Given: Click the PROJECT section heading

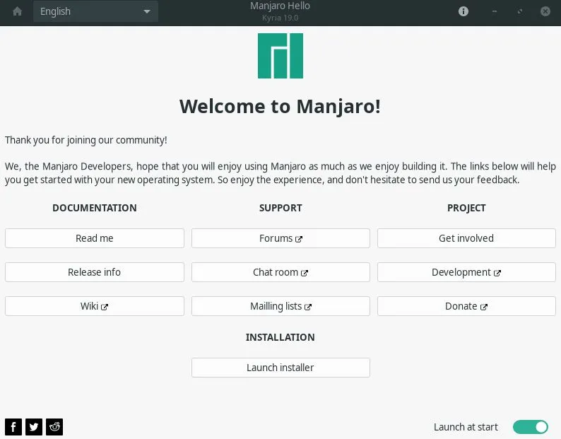Looking at the screenshot, I should pyautogui.click(x=466, y=208).
